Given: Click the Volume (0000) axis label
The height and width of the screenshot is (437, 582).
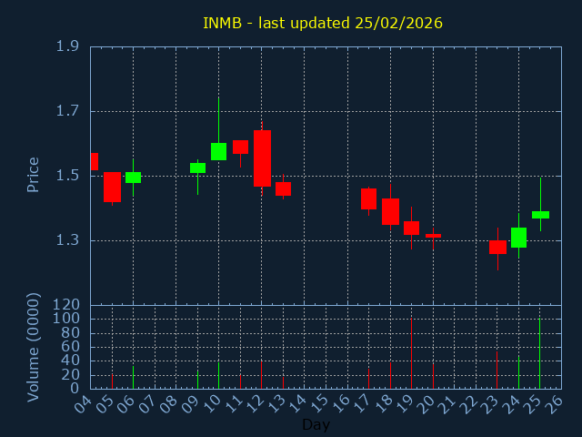Looking at the screenshot, I should coord(34,347).
